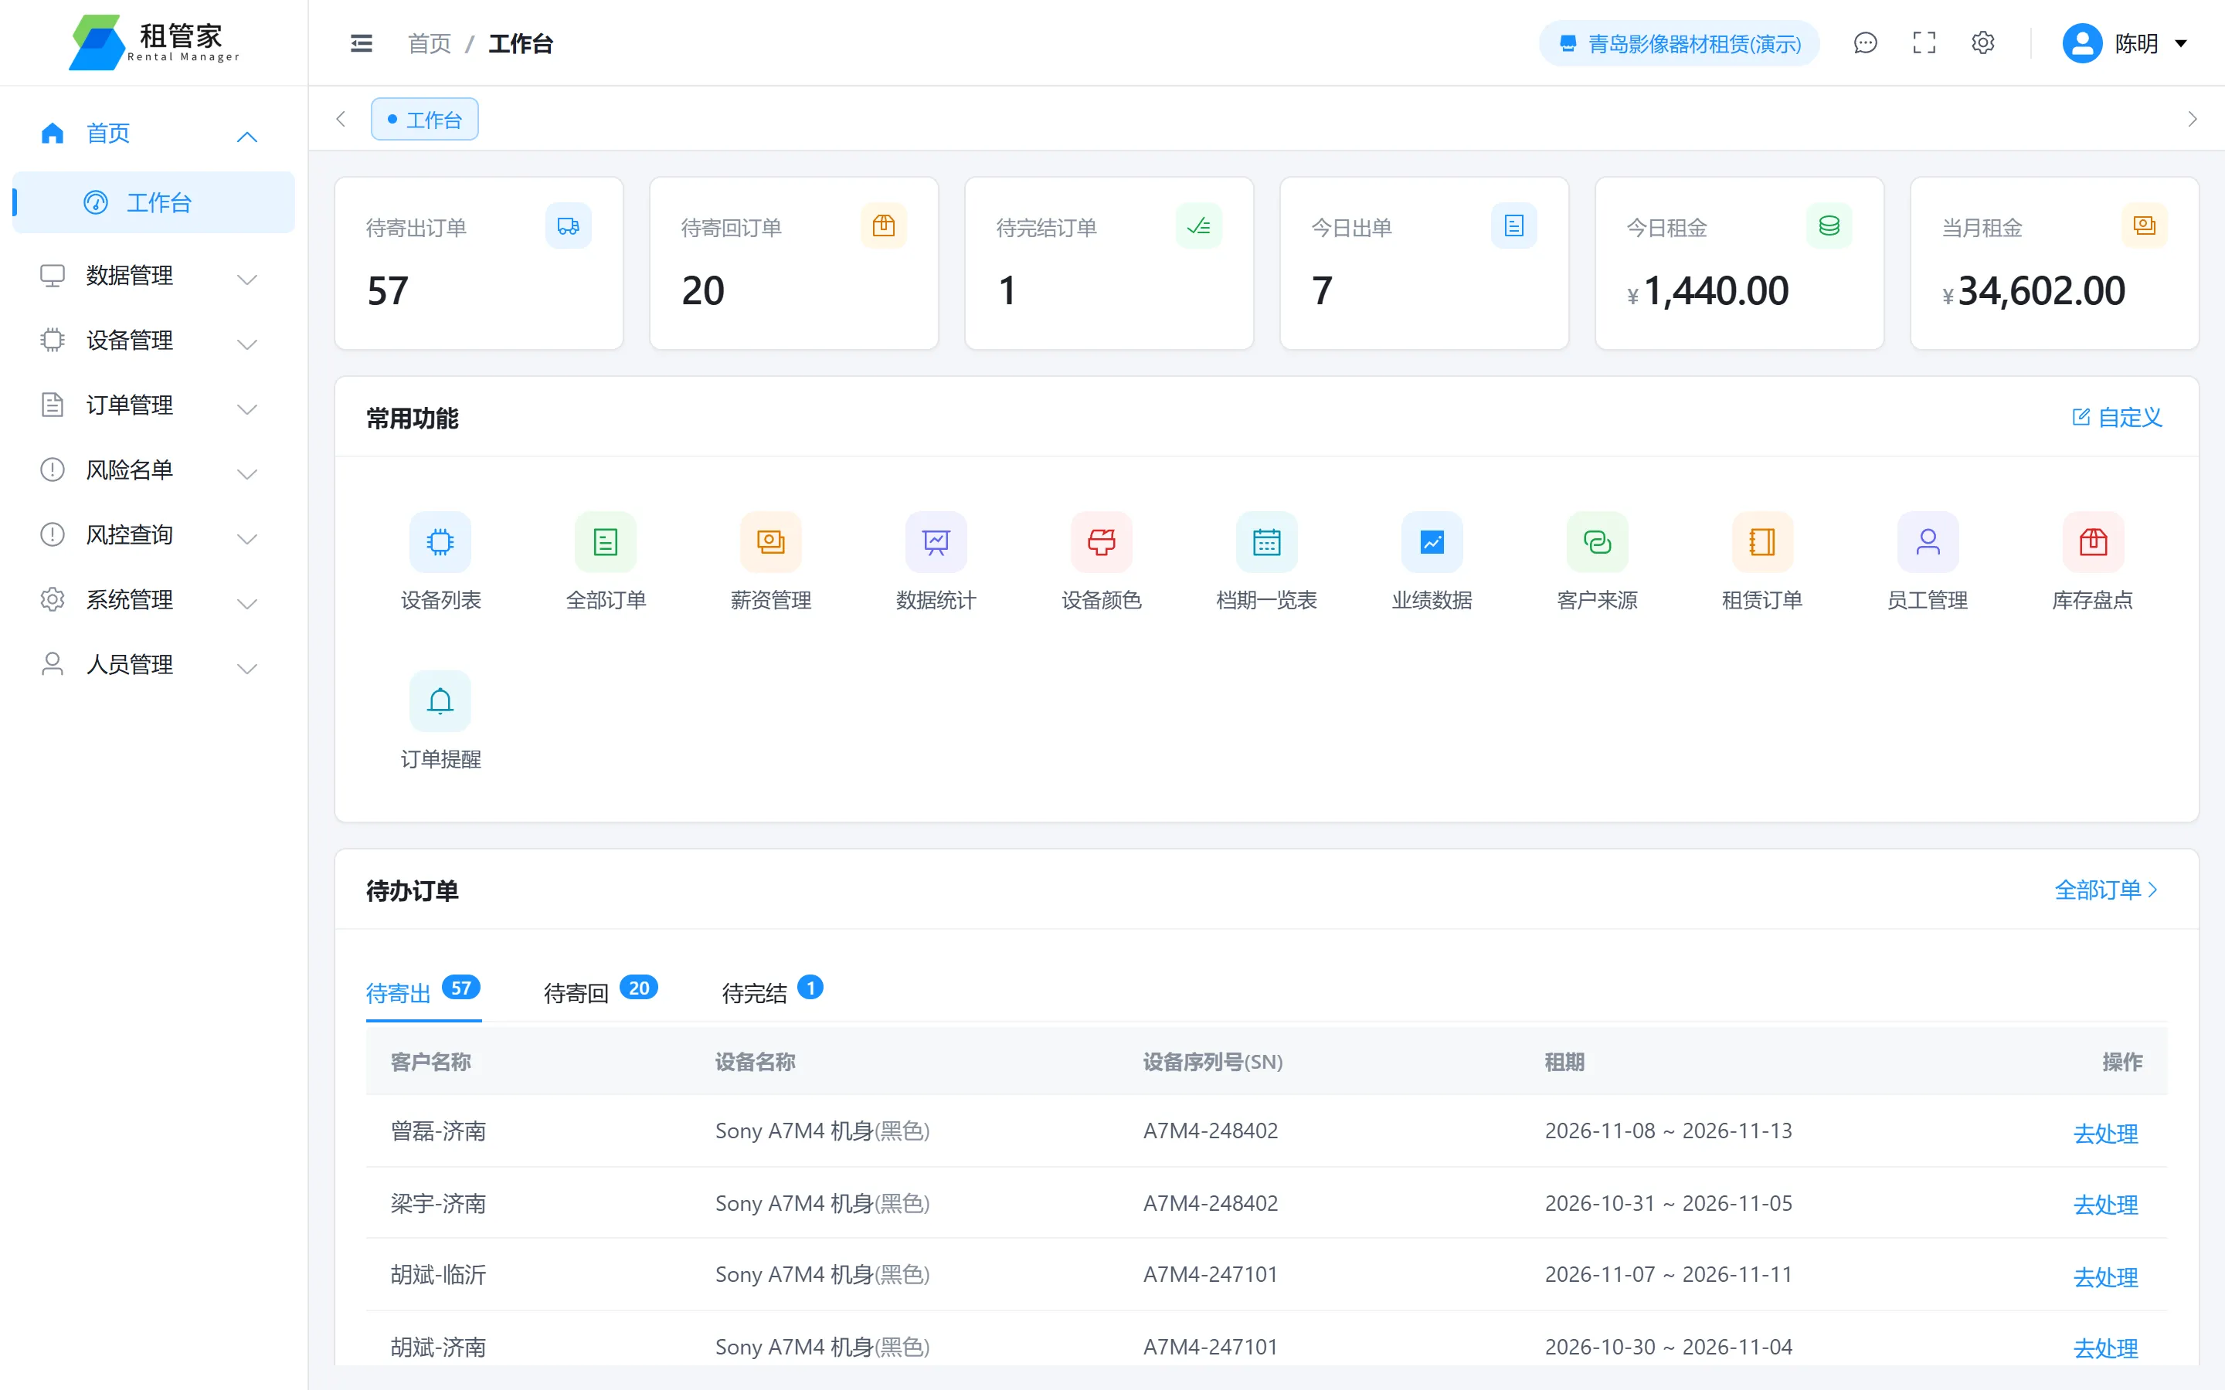This screenshot has width=2225, height=1390.
Task: Click the 租管家 logo
Action: click(x=154, y=42)
